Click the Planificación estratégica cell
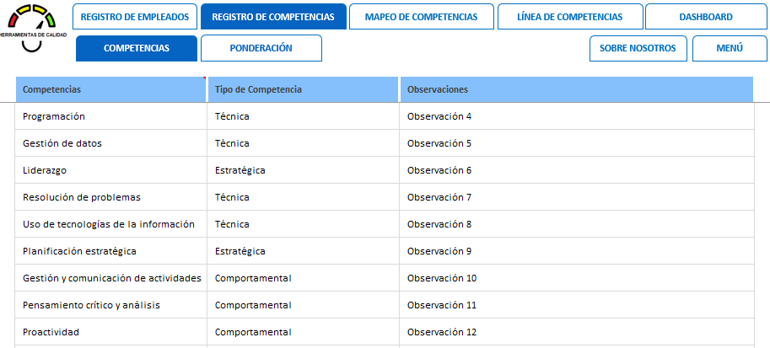The height and width of the screenshot is (348, 770). (110, 251)
